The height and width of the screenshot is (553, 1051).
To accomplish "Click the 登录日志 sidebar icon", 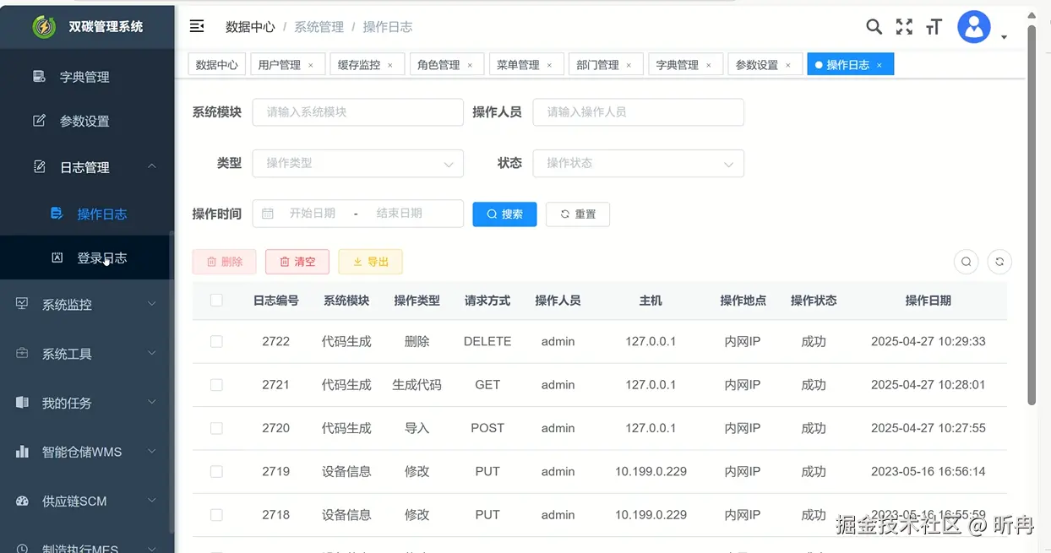I will [57, 258].
